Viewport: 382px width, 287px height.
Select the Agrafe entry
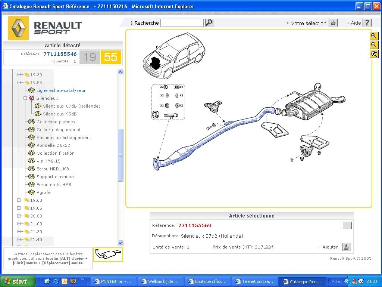pyautogui.click(x=44, y=192)
